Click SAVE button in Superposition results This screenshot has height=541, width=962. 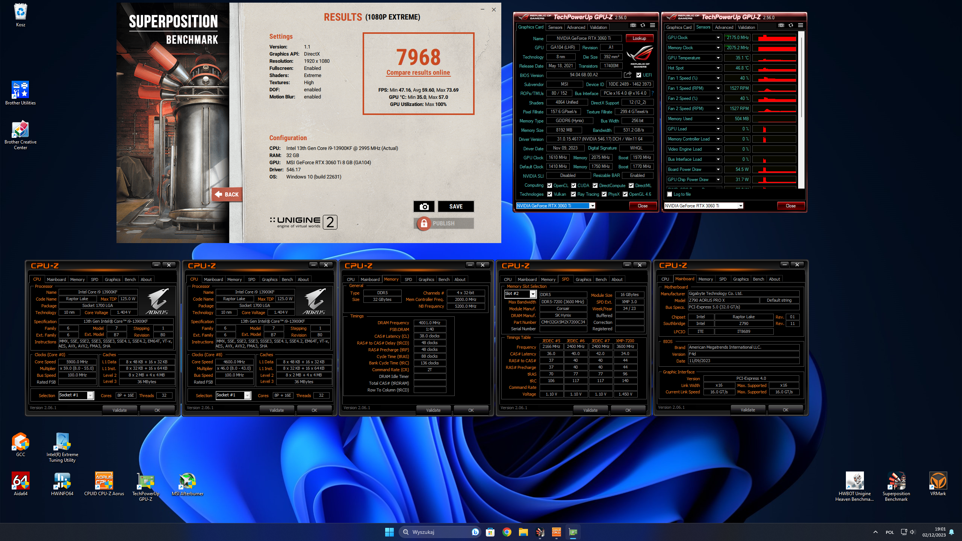pos(456,206)
